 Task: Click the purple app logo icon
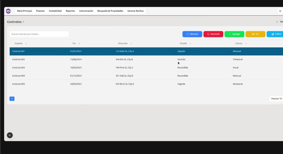tap(8, 11)
